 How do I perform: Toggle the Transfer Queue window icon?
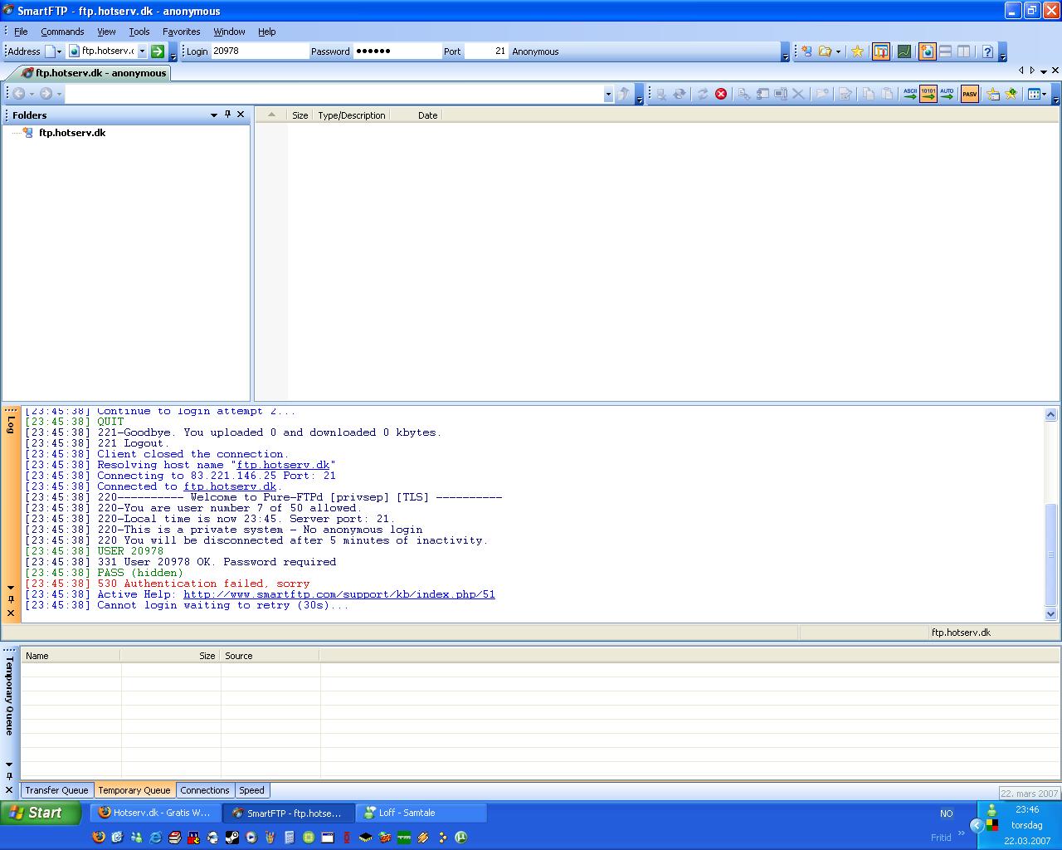(x=881, y=51)
